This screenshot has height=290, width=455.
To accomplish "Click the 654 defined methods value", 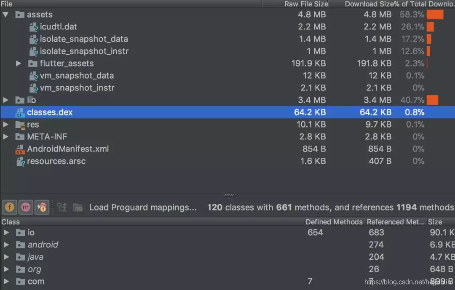I will coord(316,232).
